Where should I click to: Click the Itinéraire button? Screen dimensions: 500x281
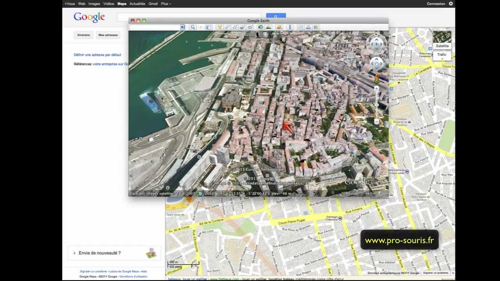tap(84, 35)
